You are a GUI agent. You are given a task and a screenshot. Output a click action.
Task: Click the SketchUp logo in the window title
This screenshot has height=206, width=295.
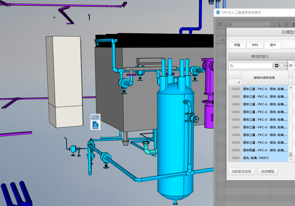click(218, 12)
